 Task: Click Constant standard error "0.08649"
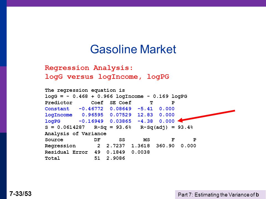[121, 109]
